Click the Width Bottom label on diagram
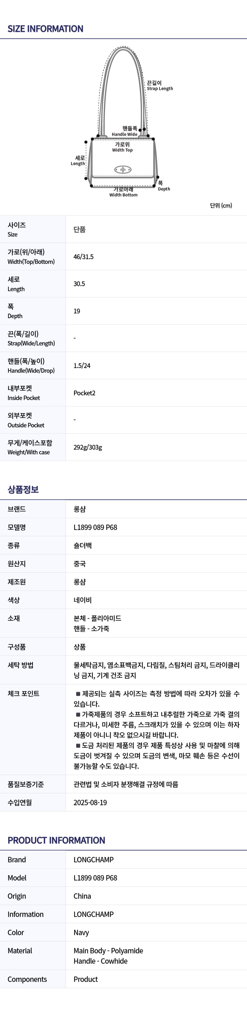The image size is (247, 1009). click(x=123, y=192)
